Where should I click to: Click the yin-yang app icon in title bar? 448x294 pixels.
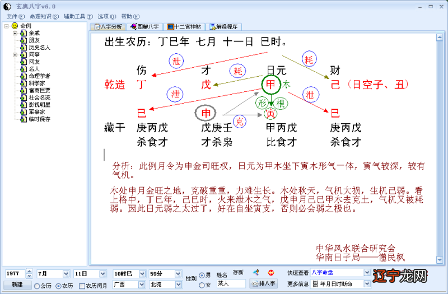[7, 6]
